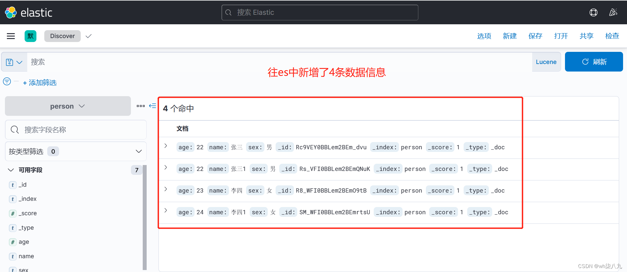Focus the main query 搜索 input
The height and width of the screenshot is (272, 627).
[279, 62]
